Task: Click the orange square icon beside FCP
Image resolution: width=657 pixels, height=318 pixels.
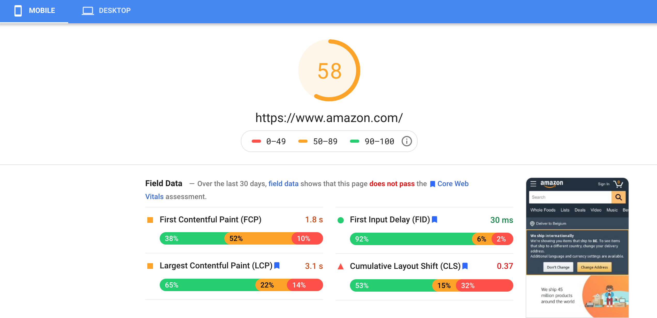Action: click(150, 220)
